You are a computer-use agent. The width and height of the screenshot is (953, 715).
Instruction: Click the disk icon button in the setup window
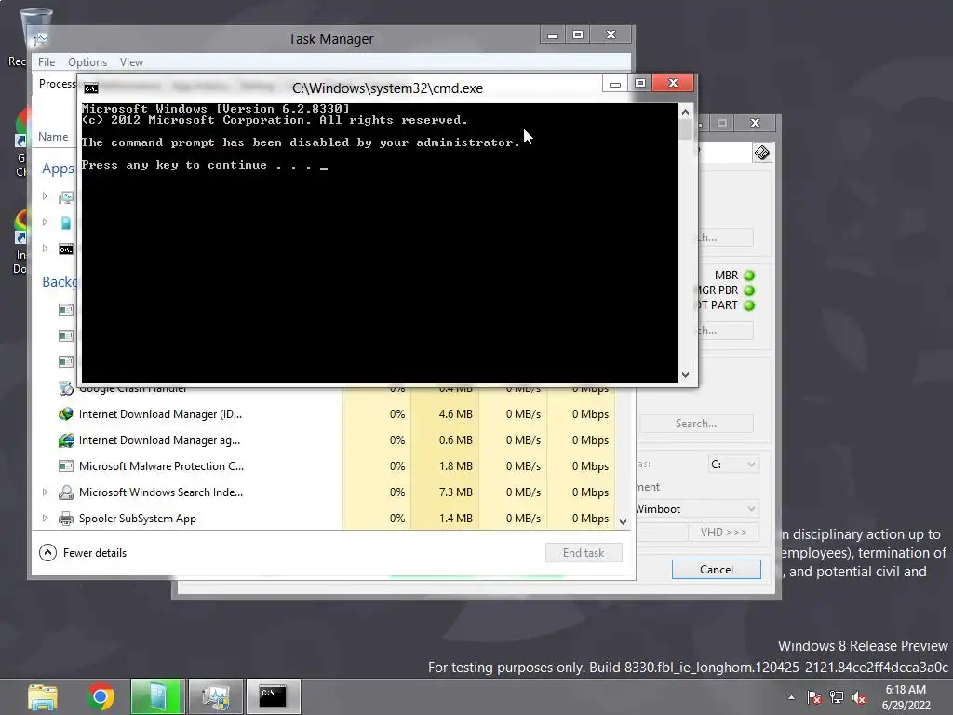tap(761, 153)
